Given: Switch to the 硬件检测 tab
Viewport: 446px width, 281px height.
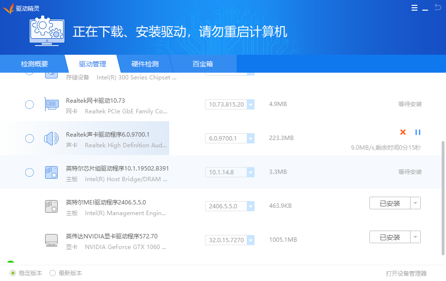Looking at the screenshot, I should click(145, 64).
